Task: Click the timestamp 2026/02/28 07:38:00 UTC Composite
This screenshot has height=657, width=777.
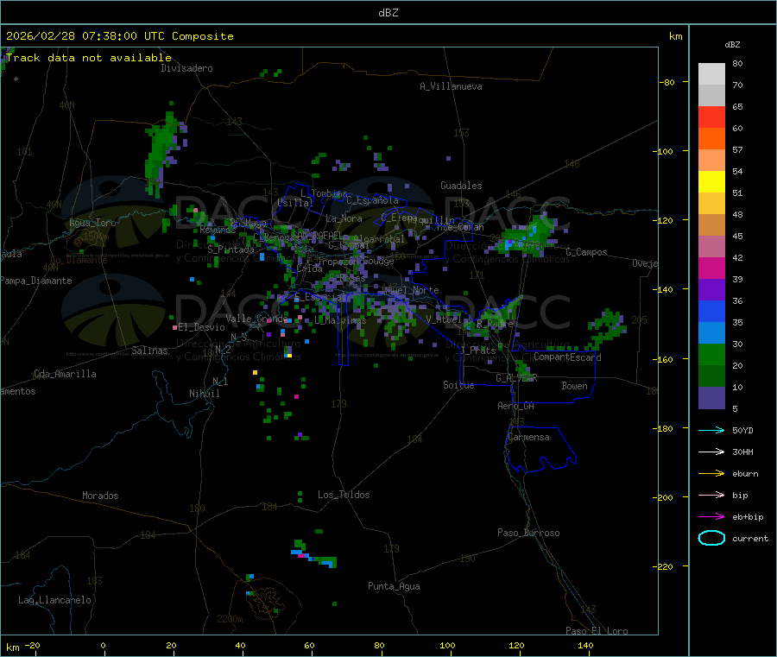Action: coord(119,36)
